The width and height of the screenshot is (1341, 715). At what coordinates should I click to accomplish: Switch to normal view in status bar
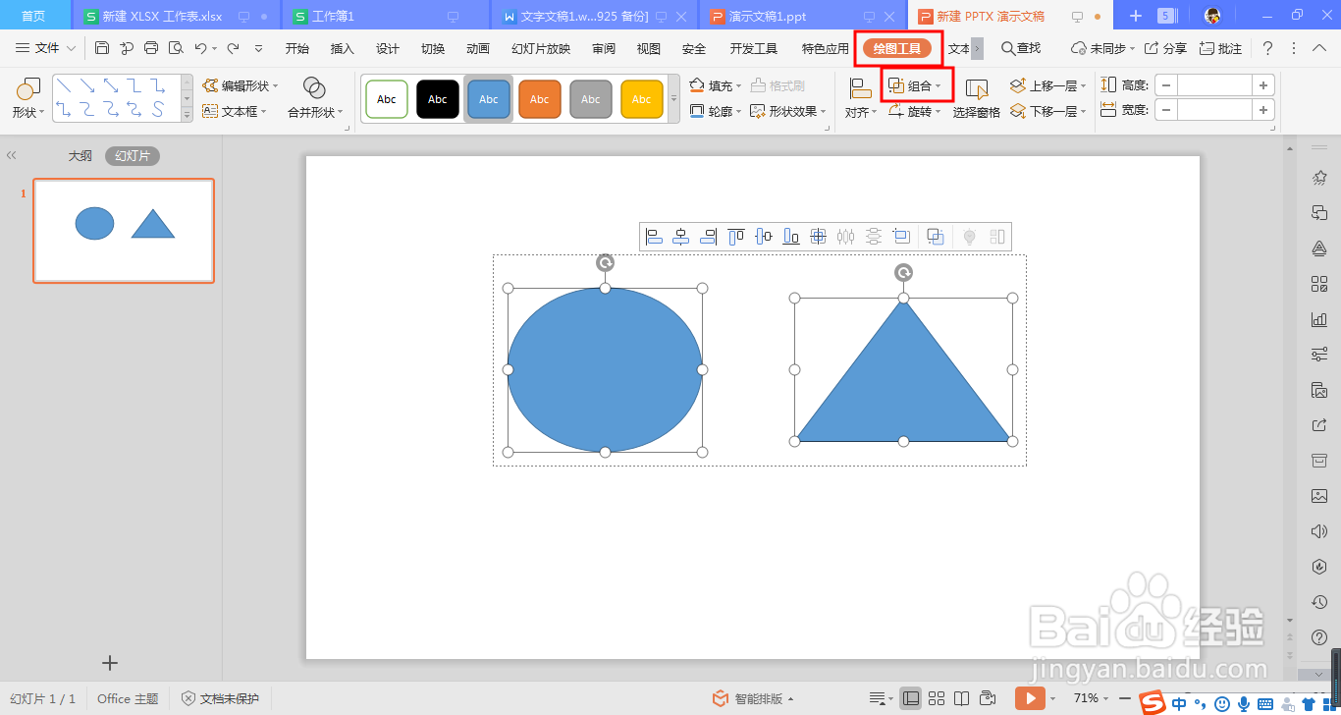911,698
